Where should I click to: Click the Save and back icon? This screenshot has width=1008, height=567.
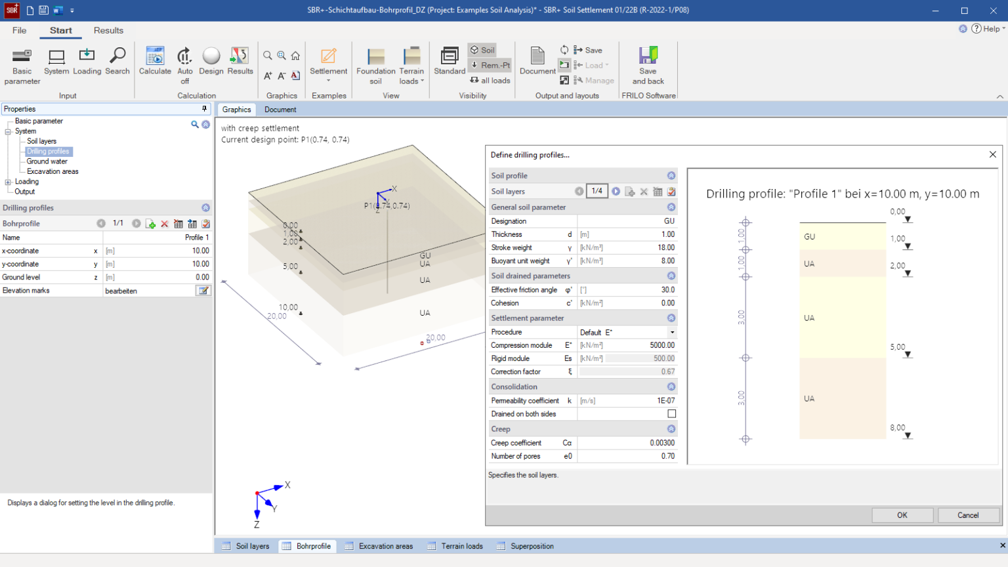(648, 66)
